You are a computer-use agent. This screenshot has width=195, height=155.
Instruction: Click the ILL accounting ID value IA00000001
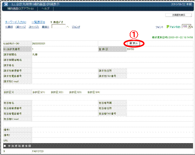(x=39, y=44)
